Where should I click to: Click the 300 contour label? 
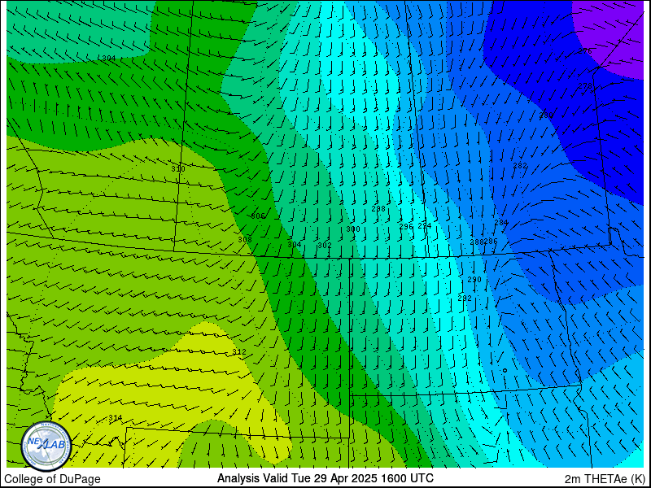pos(353,229)
